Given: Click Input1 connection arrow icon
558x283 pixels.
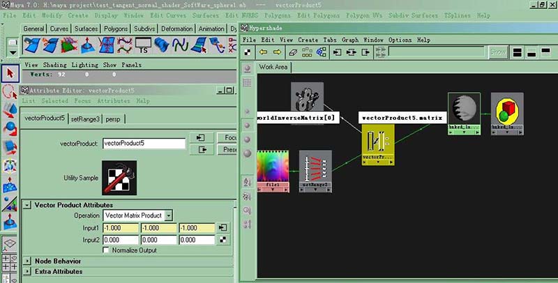Looking at the screenshot, I should (x=223, y=227).
